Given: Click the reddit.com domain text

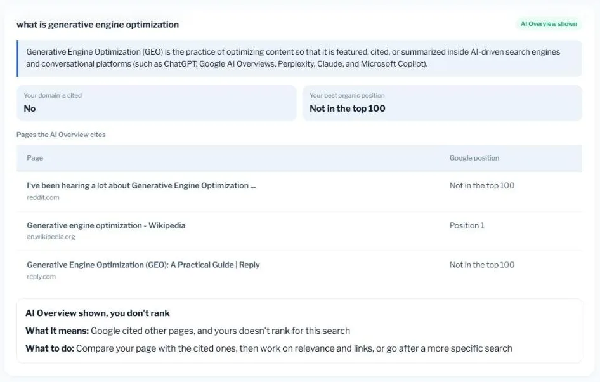Looking at the screenshot, I should [x=43, y=197].
